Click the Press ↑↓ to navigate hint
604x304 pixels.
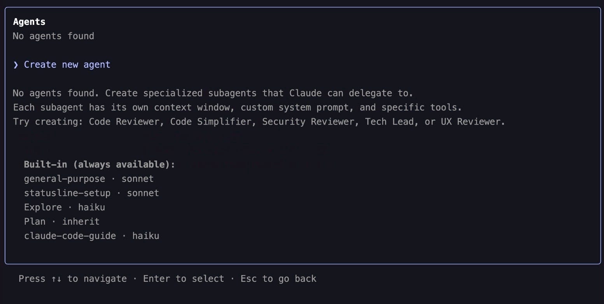72,278
